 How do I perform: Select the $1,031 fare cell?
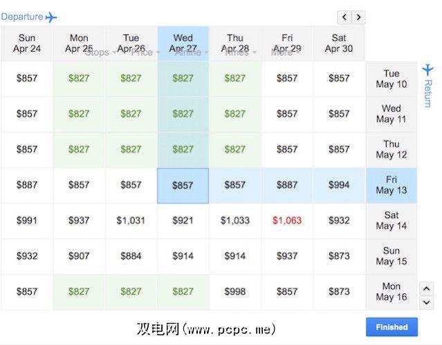[131, 220]
